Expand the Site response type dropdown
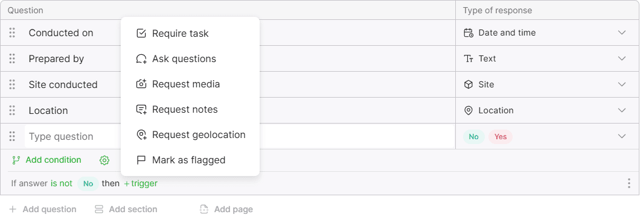 coord(622,84)
